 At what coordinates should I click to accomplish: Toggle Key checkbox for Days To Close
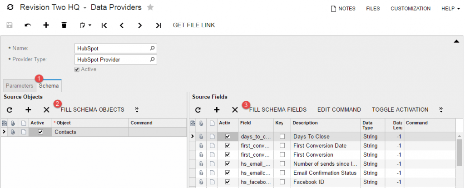tap(282, 137)
